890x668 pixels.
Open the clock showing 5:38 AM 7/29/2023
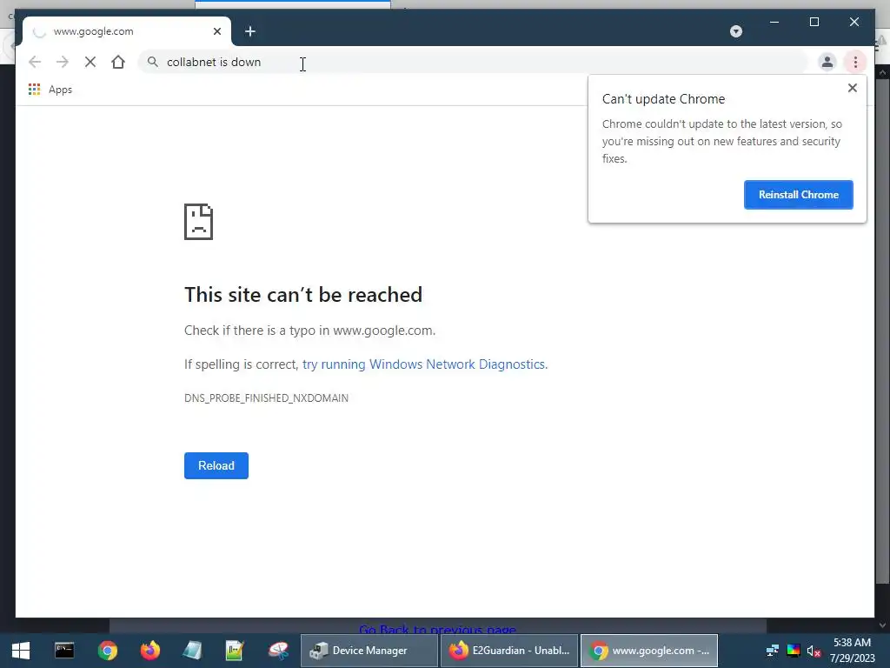pyautogui.click(x=852, y=651)
